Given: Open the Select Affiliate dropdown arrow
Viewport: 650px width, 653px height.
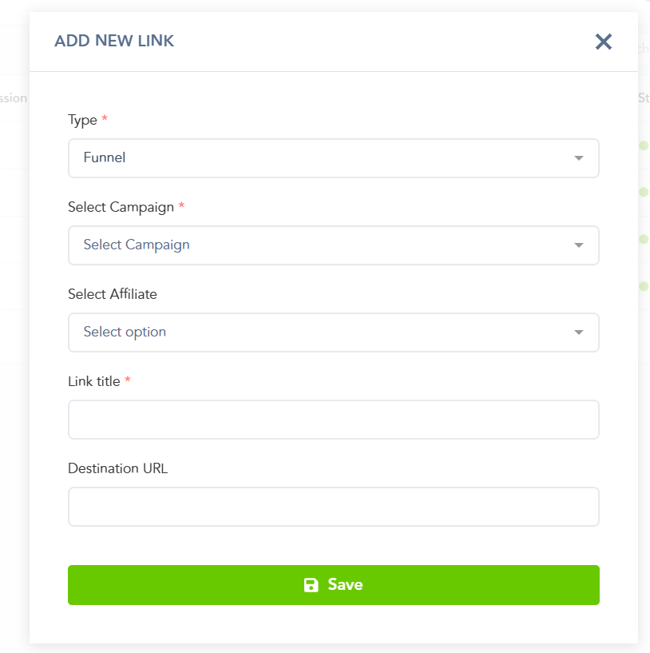Looking at the screenshot, I should click(x=579, y=332).
